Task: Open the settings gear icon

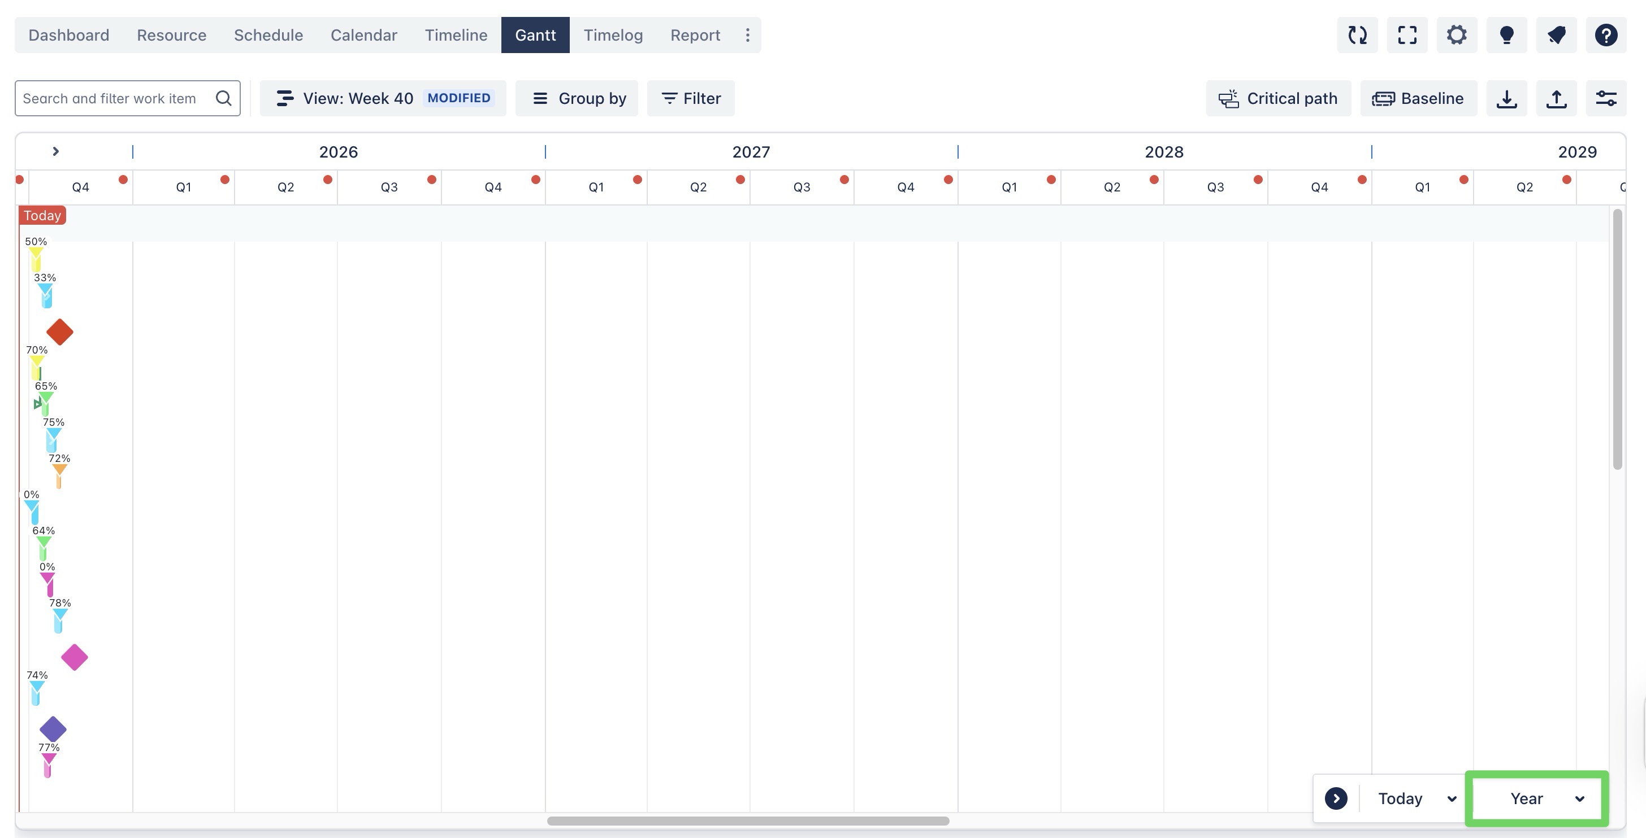Action: [1457, 35]
